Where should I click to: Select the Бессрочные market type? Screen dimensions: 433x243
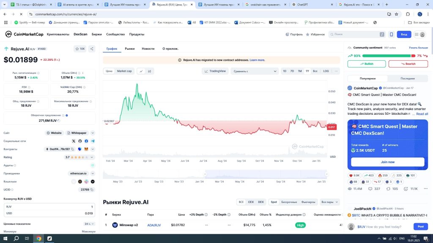coord(289,202)
